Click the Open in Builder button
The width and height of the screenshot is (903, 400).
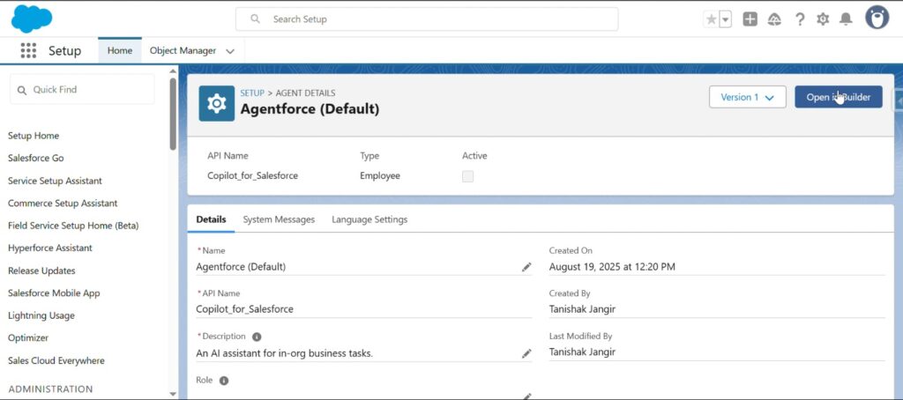[x=839, y=97]
